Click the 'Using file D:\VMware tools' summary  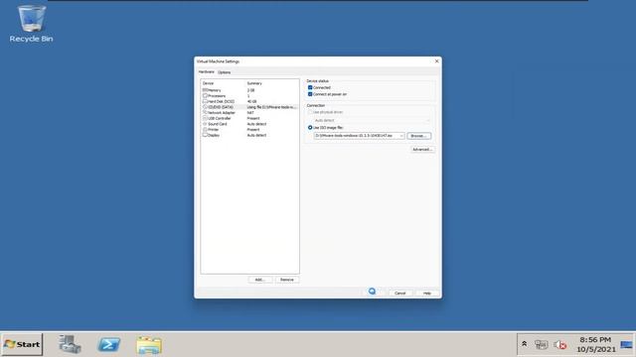(x=271, y=107)
